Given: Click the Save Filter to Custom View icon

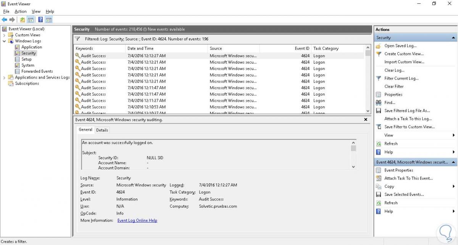Looking at the screenshot, I should tap(378, 127).
